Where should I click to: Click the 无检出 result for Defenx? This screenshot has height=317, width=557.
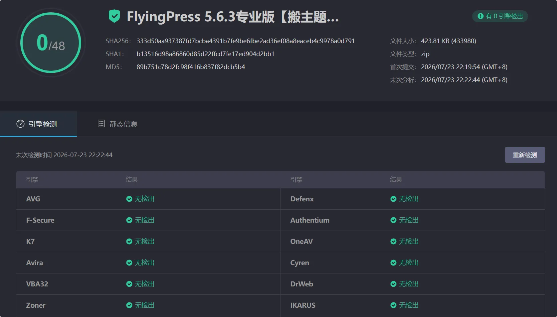(x=409, y=199)
